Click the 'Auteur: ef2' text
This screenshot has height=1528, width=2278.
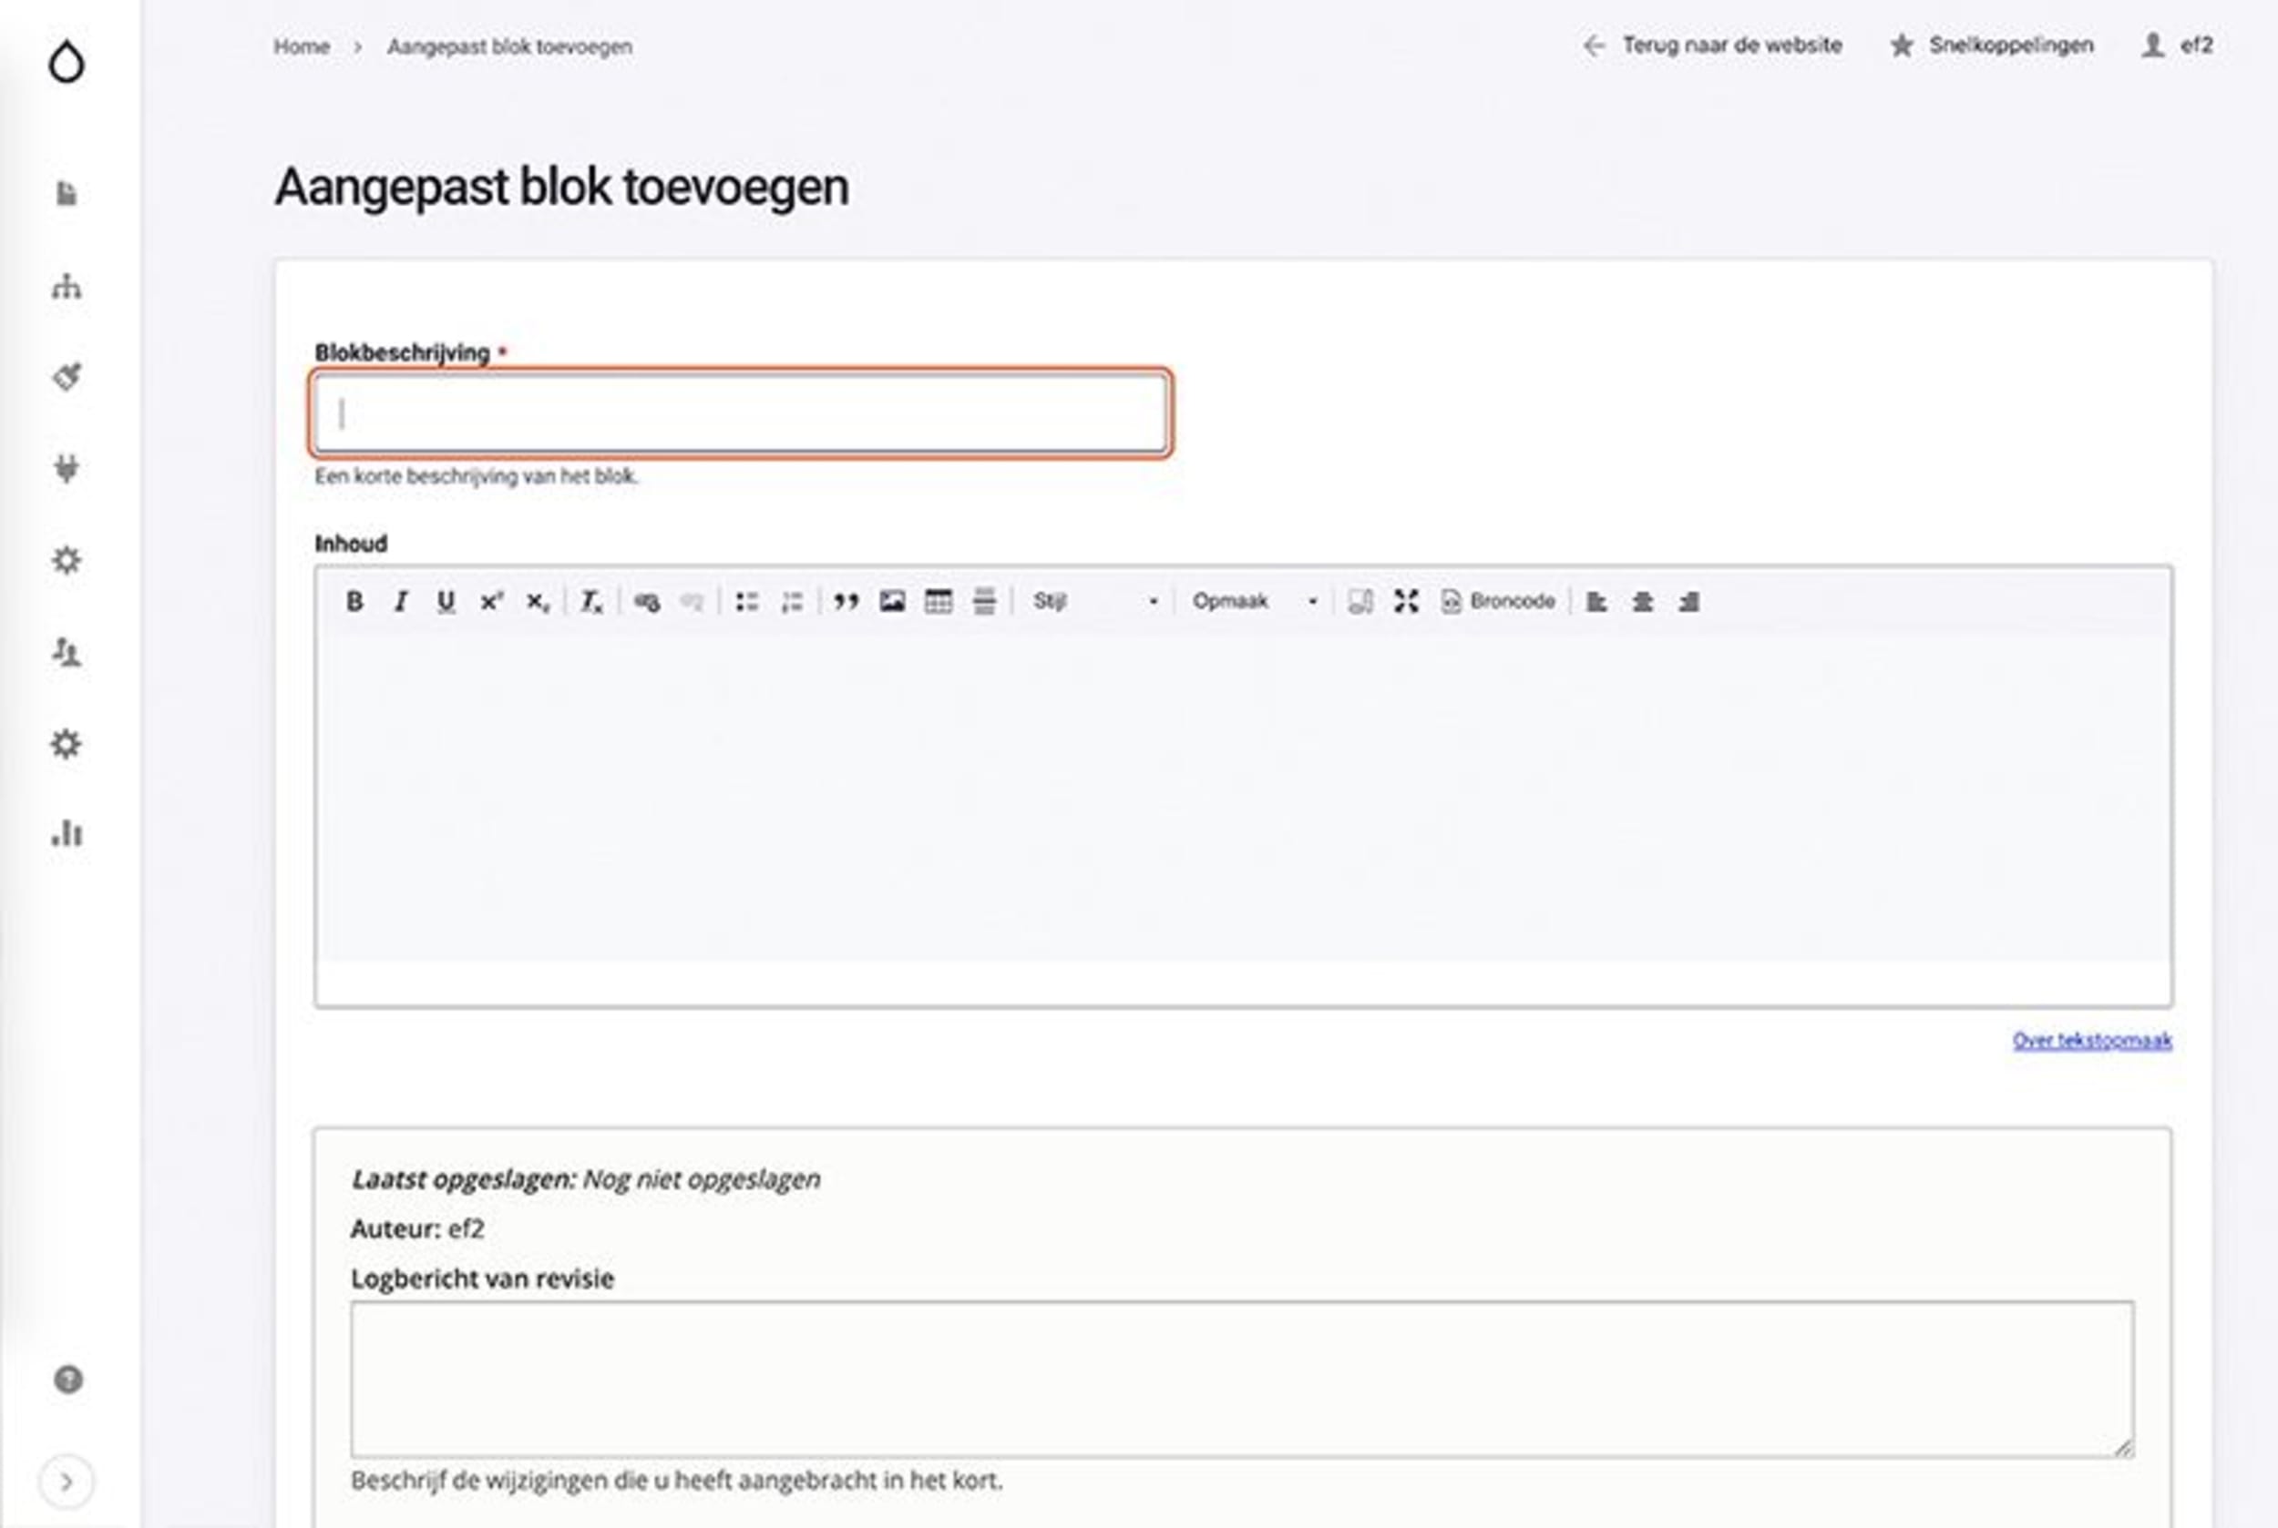(x=417, y=1228)
